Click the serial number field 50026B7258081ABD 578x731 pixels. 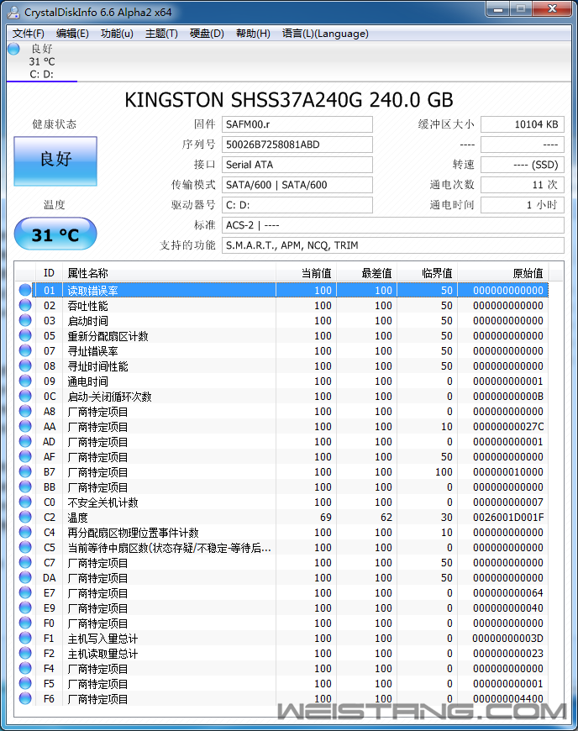tap(297, 145)
